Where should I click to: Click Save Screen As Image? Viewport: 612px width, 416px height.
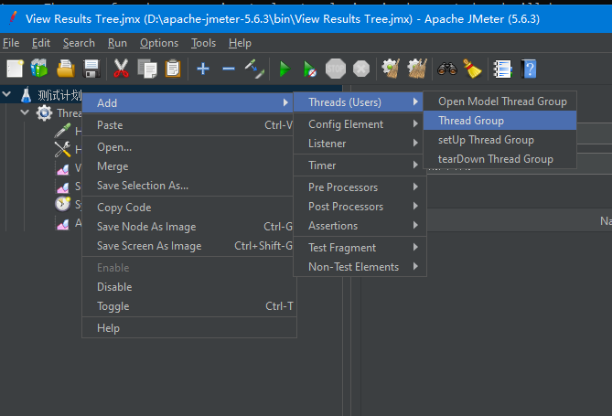pos(188,246)
